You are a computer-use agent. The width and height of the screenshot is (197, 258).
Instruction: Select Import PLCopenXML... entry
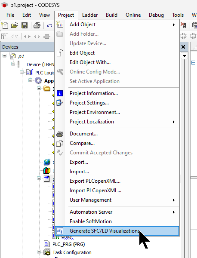pyautogui.click(x=117, y=190)
